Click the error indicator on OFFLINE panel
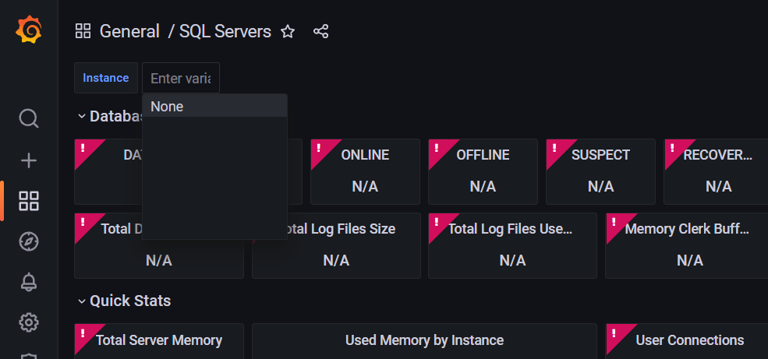Viewport: 768px width, 359px height. 437,148
